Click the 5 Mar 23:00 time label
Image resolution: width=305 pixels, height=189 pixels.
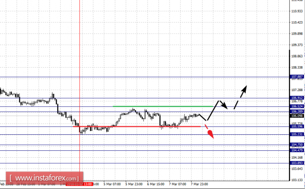134,184
